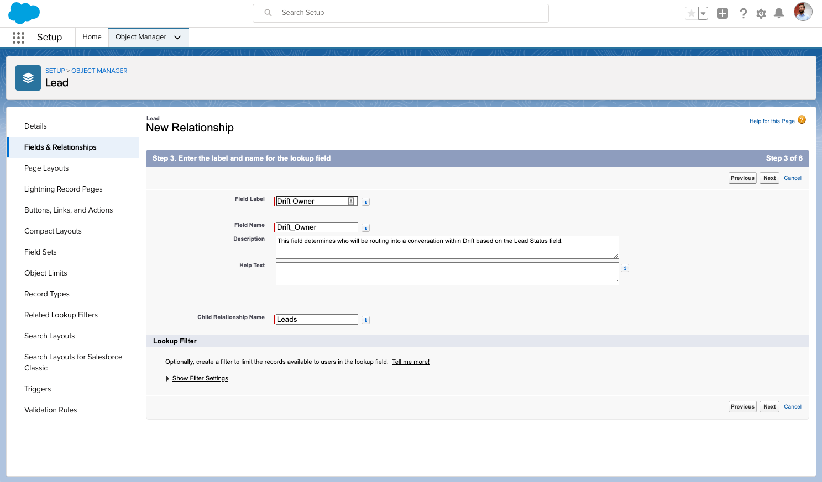This screenshot has height=482, width=822.
Task: Open the notifications bell
Action: [x=779, y=13]
